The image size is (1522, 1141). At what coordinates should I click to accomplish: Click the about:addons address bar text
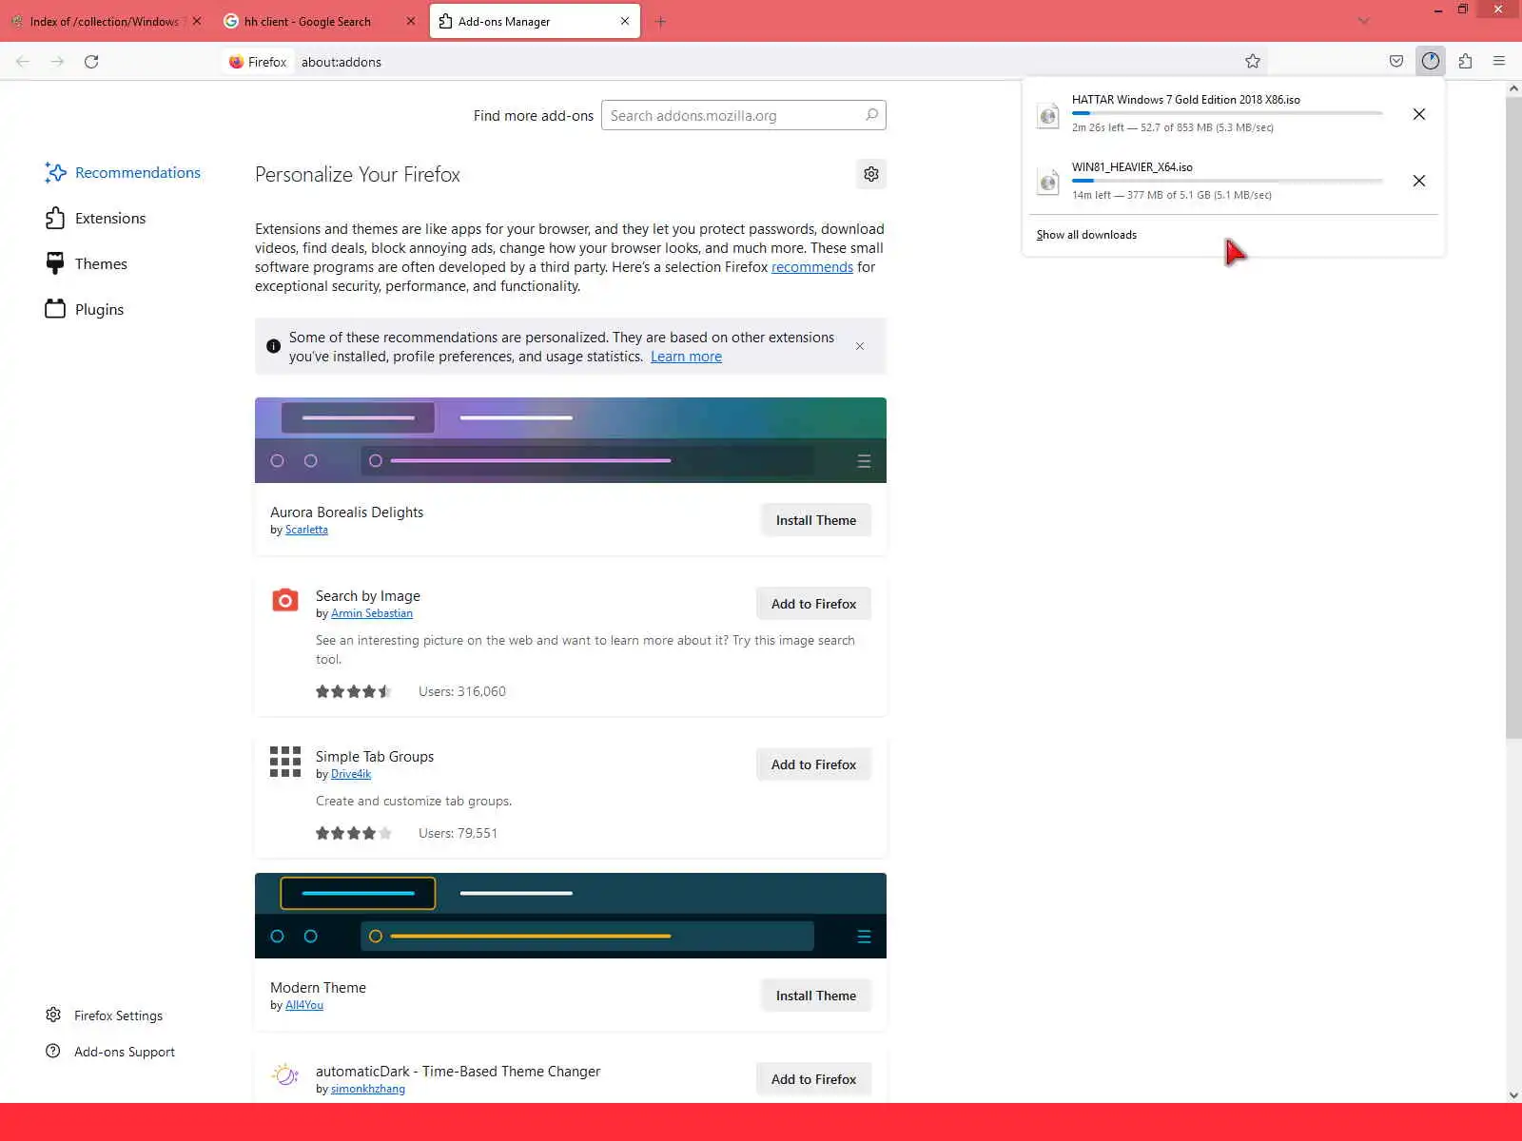341,62
